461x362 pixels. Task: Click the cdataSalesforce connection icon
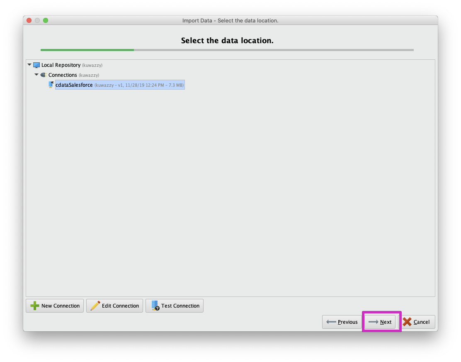pos(51,85)
